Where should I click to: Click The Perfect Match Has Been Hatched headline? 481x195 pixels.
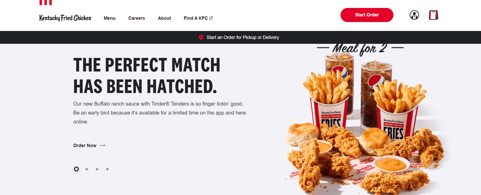click(x=147, y=76)
